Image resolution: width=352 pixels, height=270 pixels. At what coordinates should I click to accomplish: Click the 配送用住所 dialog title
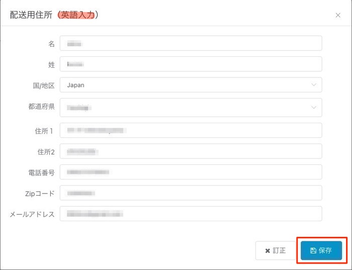pos(33,15)
